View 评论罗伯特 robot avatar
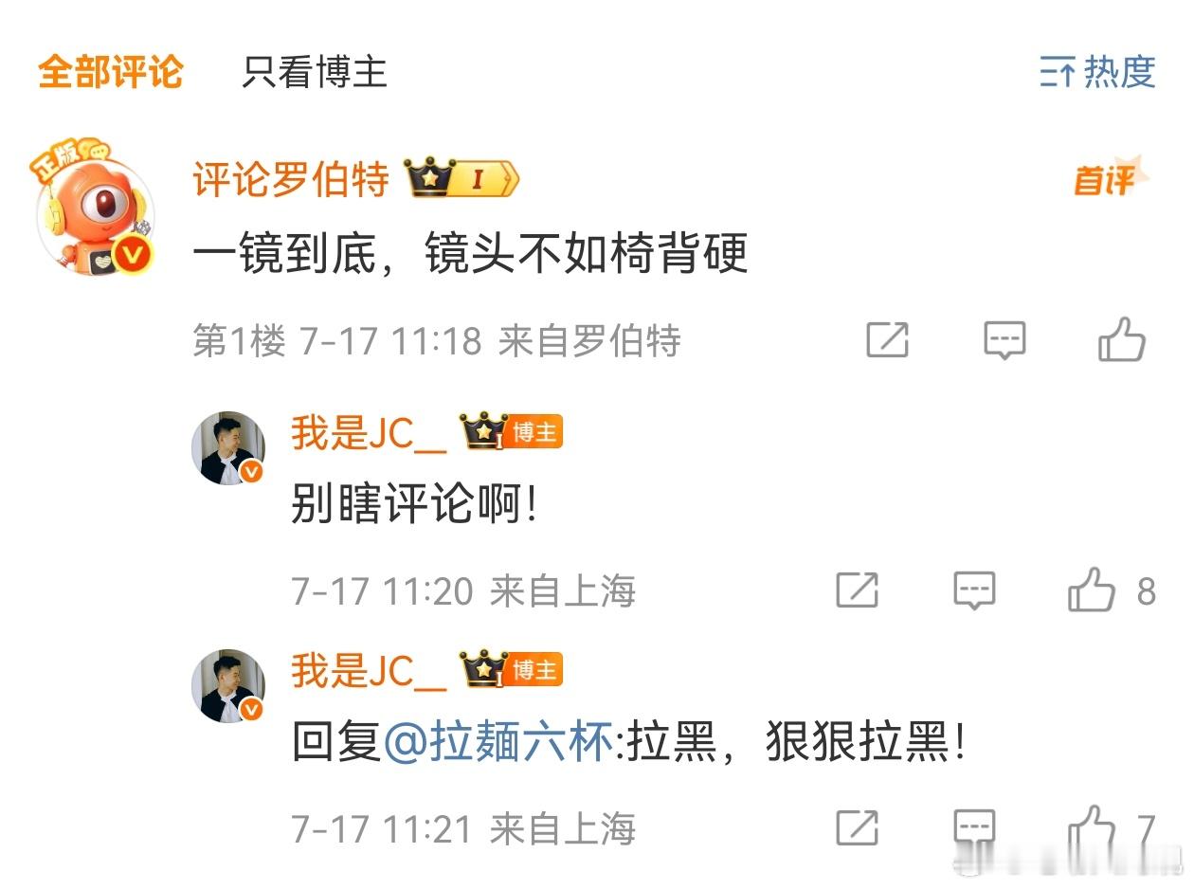1194x889 pixels. (95, 208)
